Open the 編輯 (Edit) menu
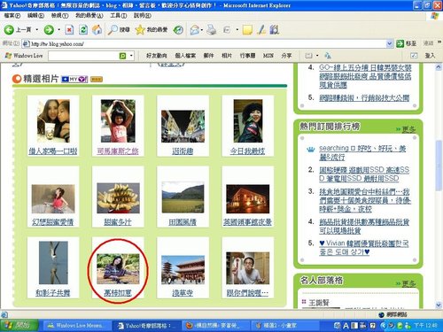Viewport: 443px width, 332px height. [35, 16]
